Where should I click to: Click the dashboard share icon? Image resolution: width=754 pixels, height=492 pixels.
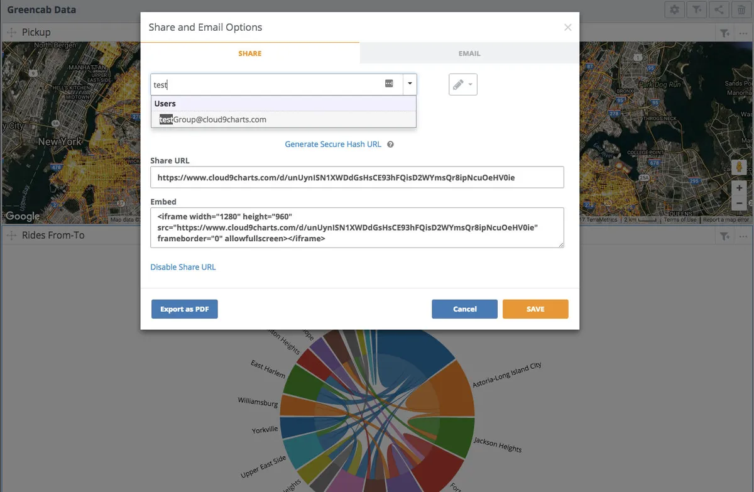719,9
